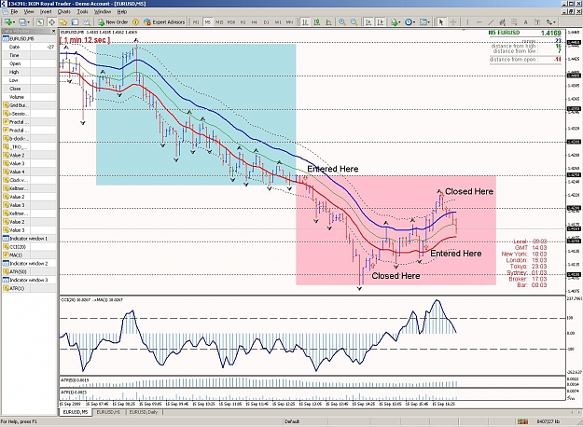Select the Cursor arrow tool
Viewport: 583px width, 427px height.
pyautogui.click(x=441, y=22)
